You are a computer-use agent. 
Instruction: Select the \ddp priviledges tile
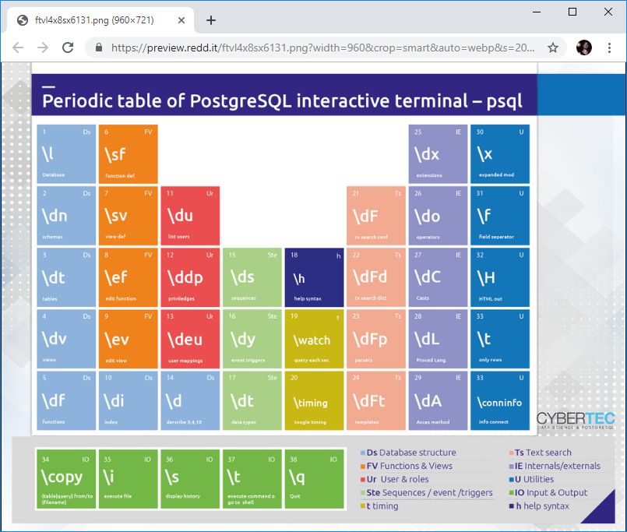point(189,277)
